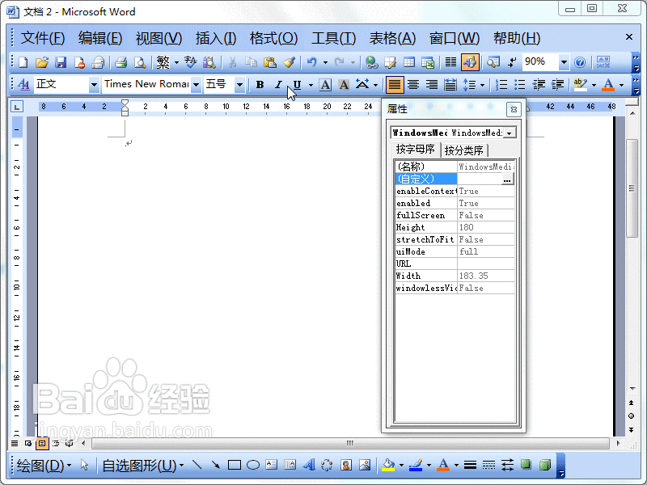This screenshot has height=485, width=647.
Task: Select the Arrow drawing tool
Action: click(x=215, y=466)
